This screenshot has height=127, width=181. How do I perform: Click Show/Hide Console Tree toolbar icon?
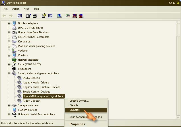point(20,16)
